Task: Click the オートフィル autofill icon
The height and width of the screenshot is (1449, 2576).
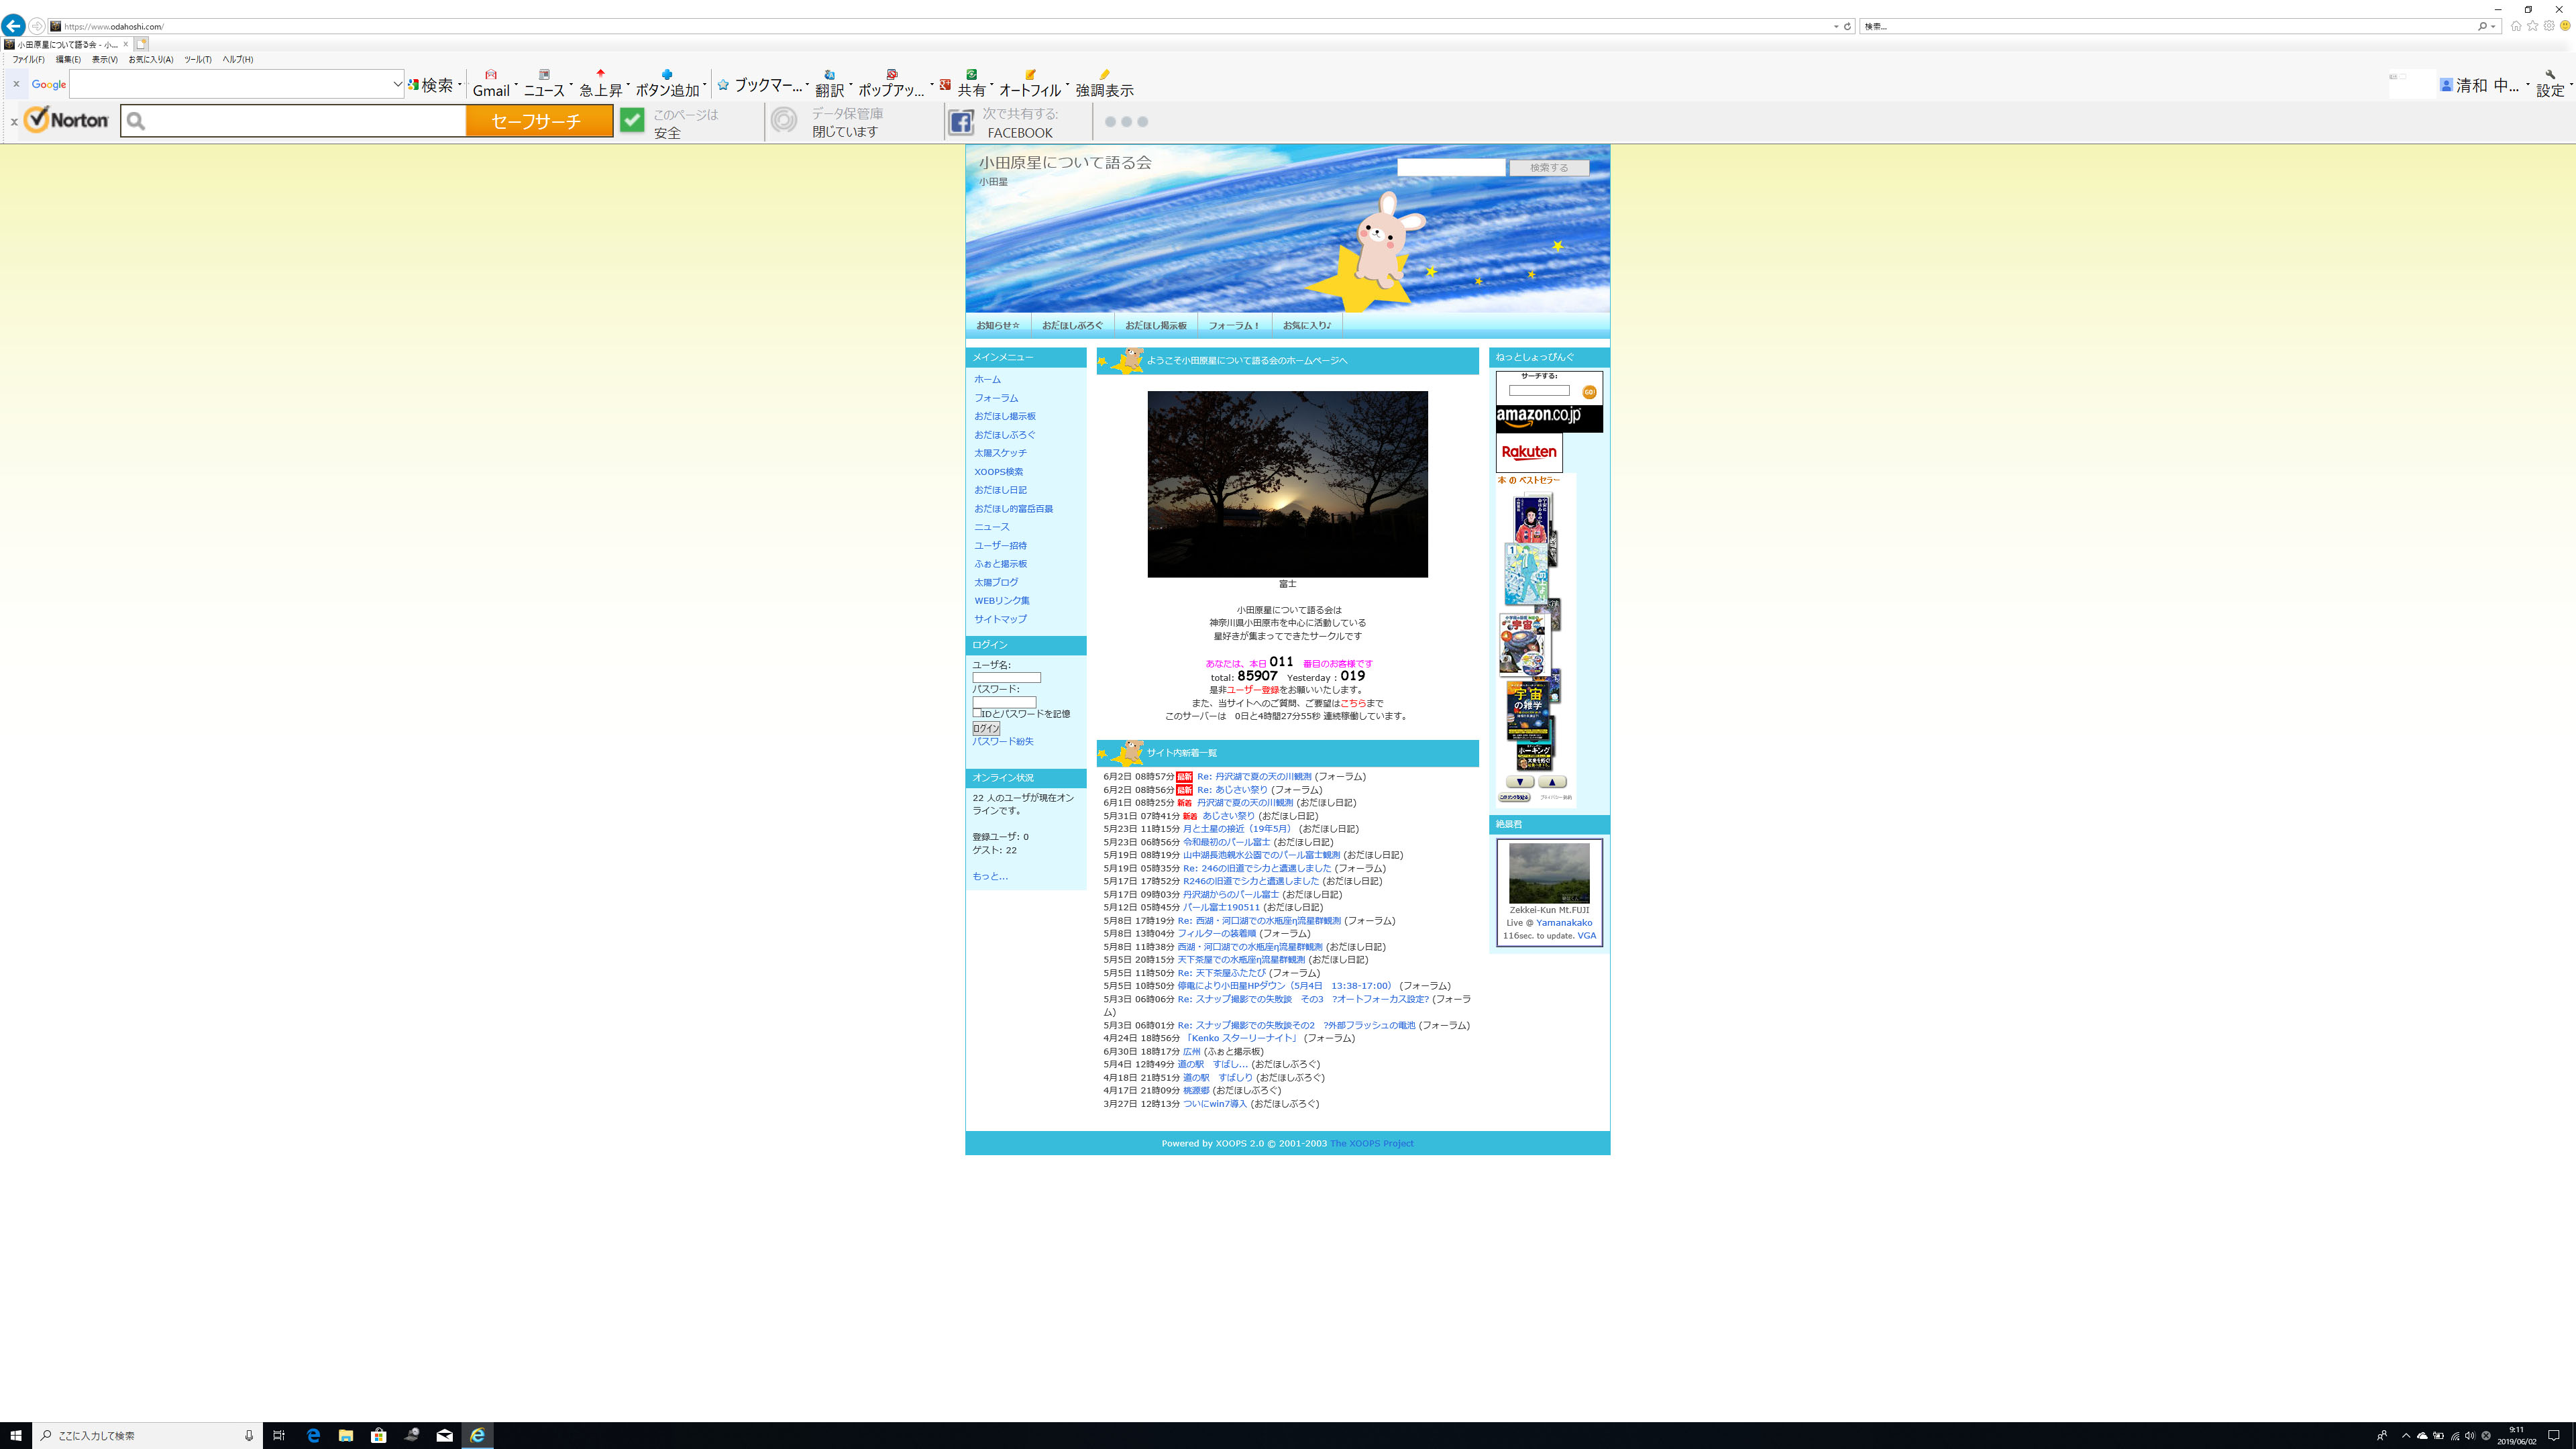Action: [1030, 75]
